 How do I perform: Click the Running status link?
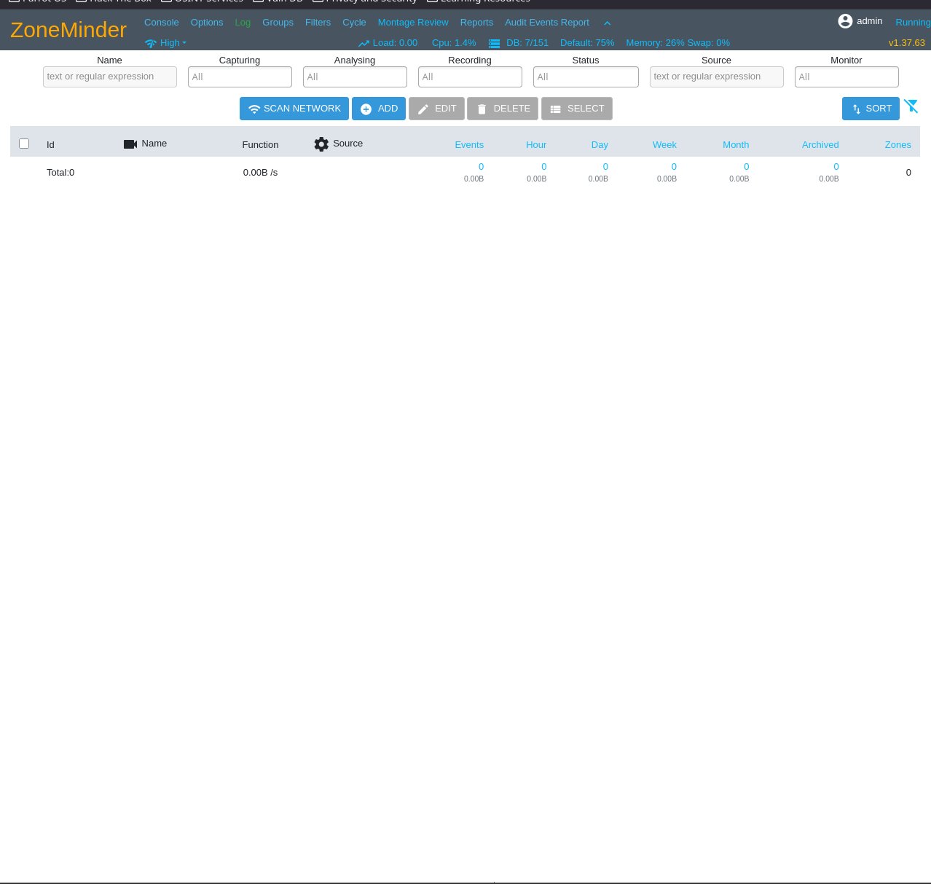[x=913, y=23]
